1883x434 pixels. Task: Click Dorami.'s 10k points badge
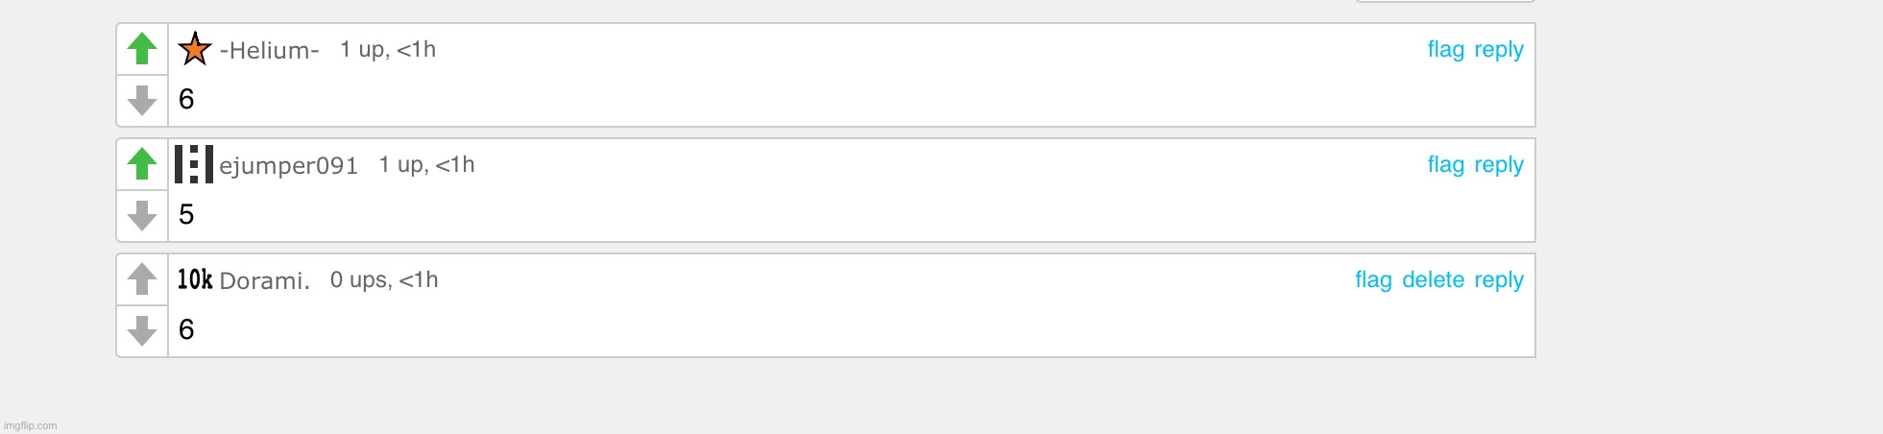pos(195,279)
